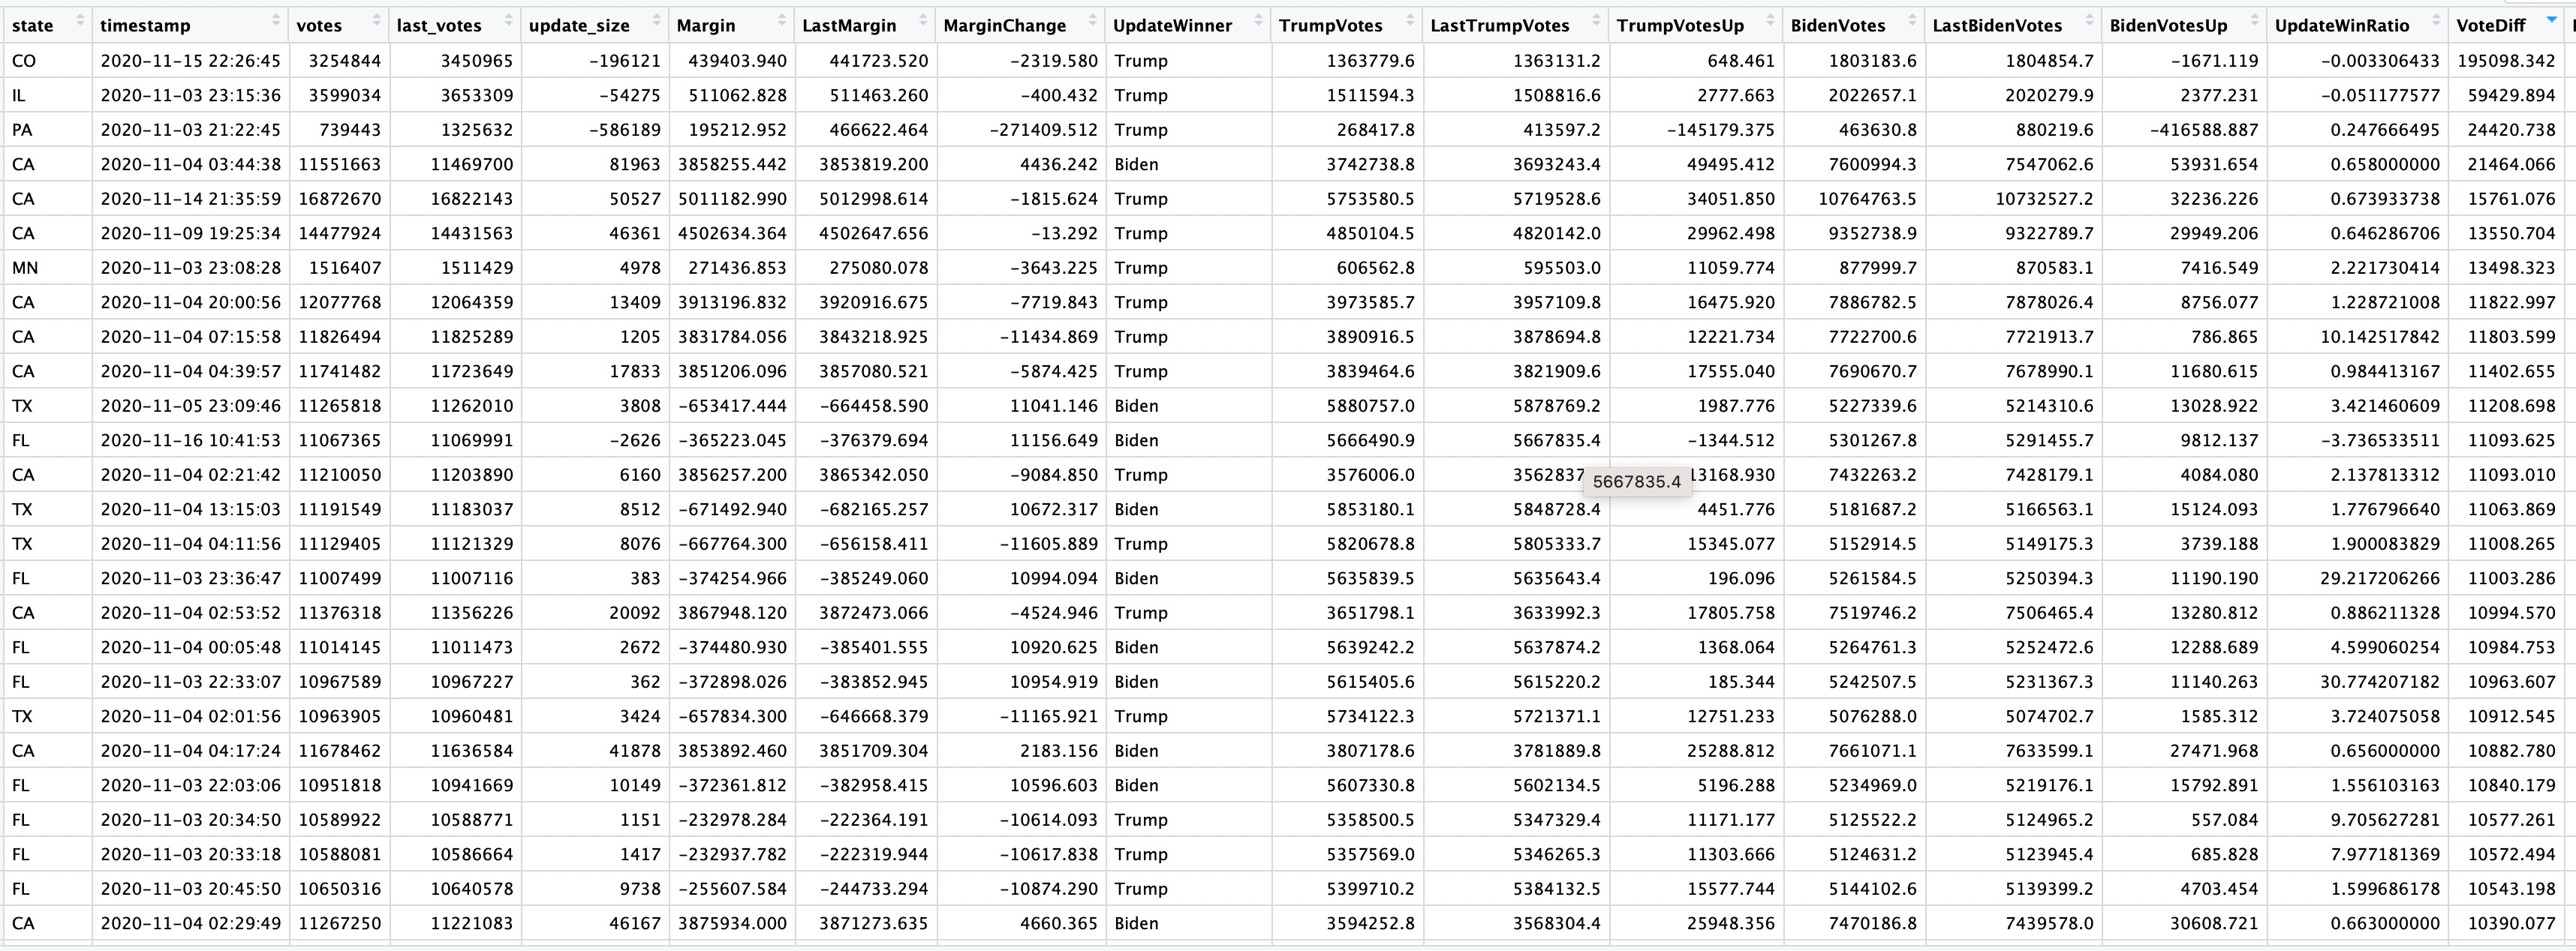Select BidenVotes value 5227339.6
Screen dimensions: 2576x951
1872,406
